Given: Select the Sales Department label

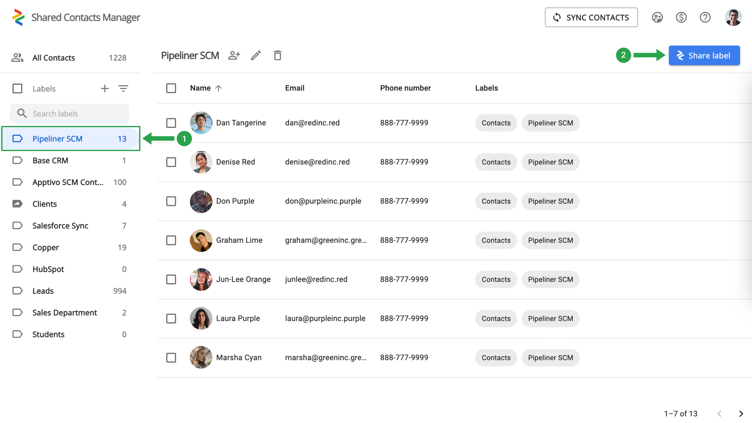Looking at the screenshot, I should pos(70,312).
